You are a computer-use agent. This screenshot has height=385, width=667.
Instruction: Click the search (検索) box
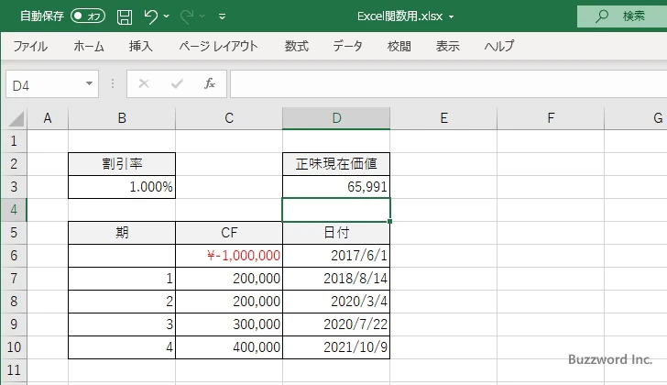pos(622,16)
